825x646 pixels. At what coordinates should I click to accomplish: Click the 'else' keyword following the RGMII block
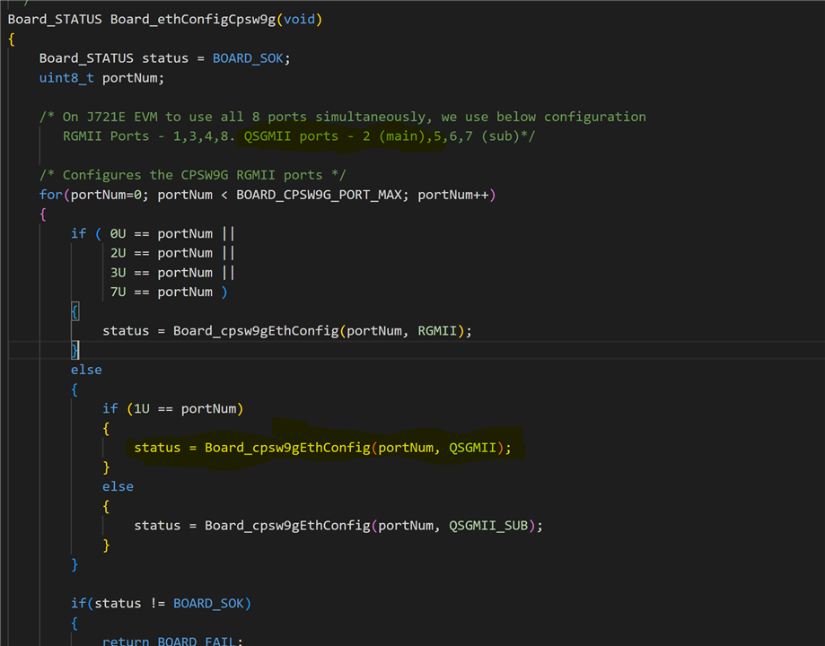click(x=86, y=370)
